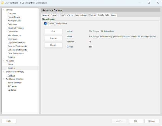Viewport: 162px width, 126px height.
Task: Click the Import... button
Action: [53, 38]
